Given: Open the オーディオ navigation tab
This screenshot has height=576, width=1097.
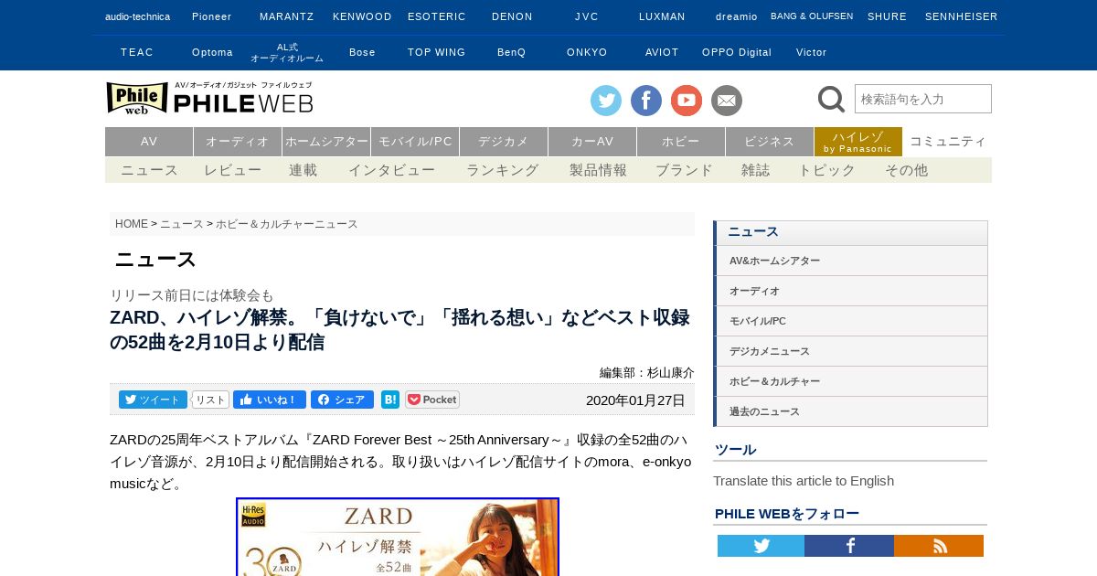Looking at the screenshot, I should coord(238,142).
